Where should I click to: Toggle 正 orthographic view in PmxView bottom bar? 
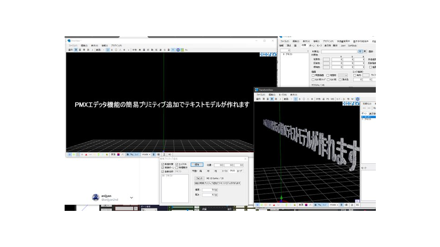164,154
